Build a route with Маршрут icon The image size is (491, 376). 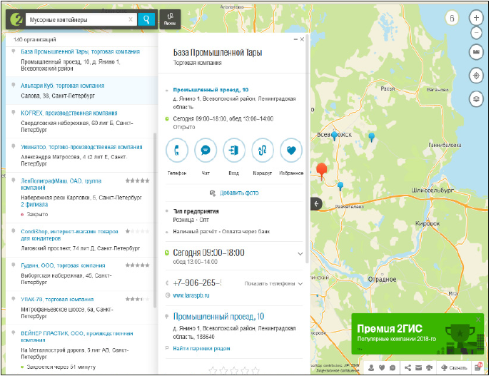pyautogui.click(x=263, y=151)
